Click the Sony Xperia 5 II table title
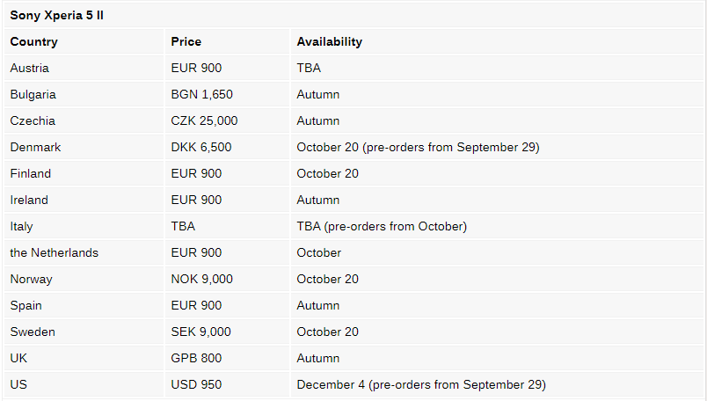 (x=57, y=15)
